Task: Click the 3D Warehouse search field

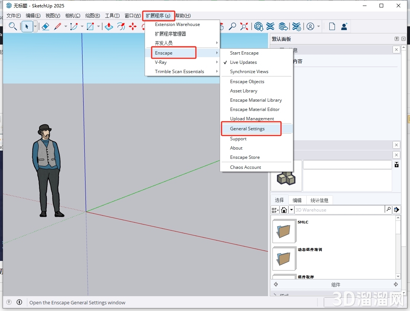Action: click(x=340, y=210)
